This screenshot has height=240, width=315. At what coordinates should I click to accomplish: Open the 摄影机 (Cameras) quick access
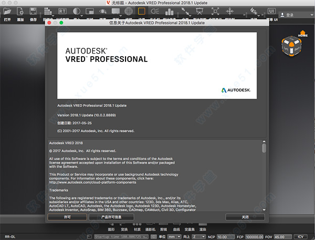coord(150,227)
